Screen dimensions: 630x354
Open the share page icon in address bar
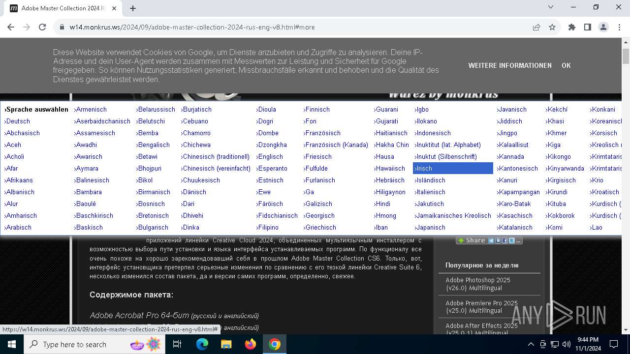click(x=536, y=27)
